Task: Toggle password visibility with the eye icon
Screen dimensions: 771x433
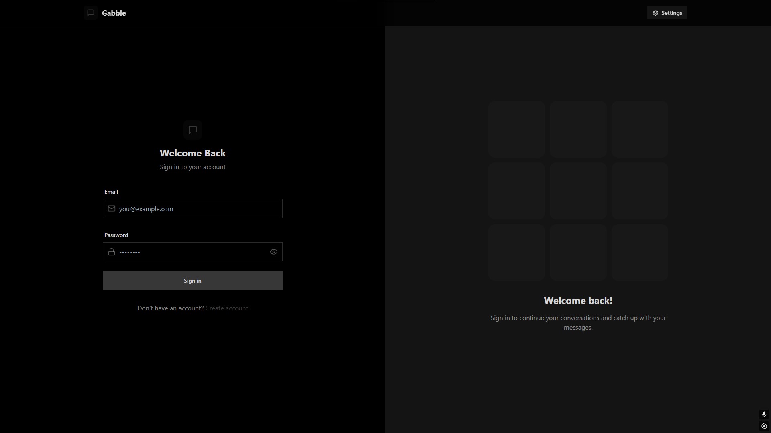Action: pos(274,252)
